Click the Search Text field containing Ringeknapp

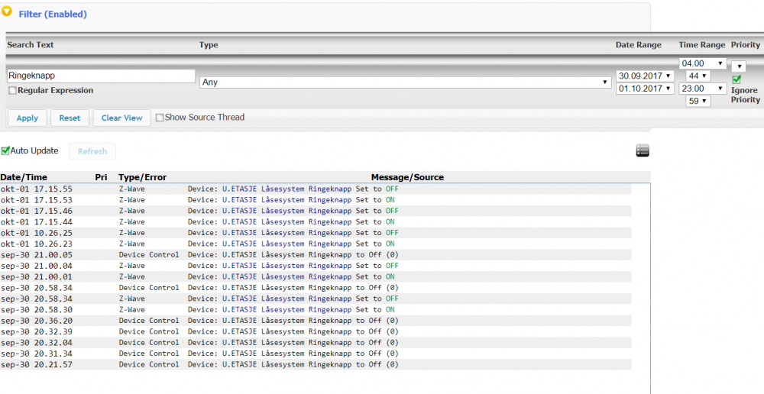(101, 76)
